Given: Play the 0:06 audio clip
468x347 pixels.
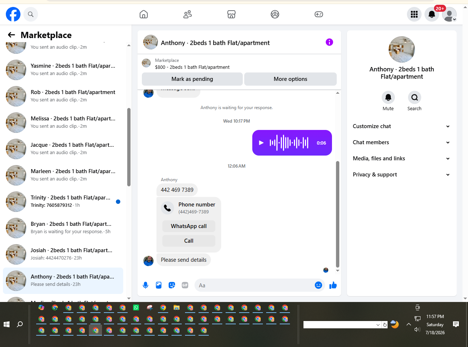Looking at the screenshot, I should pyautogui.click(x=261, y=143).
